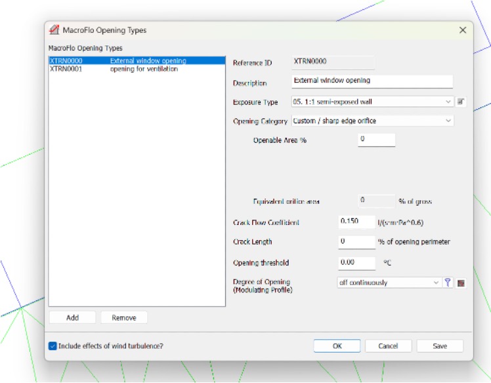Screen dimensions: 491x383
Task: Edit the Crack Flow Coefficient value
Action: click(356, 222)
